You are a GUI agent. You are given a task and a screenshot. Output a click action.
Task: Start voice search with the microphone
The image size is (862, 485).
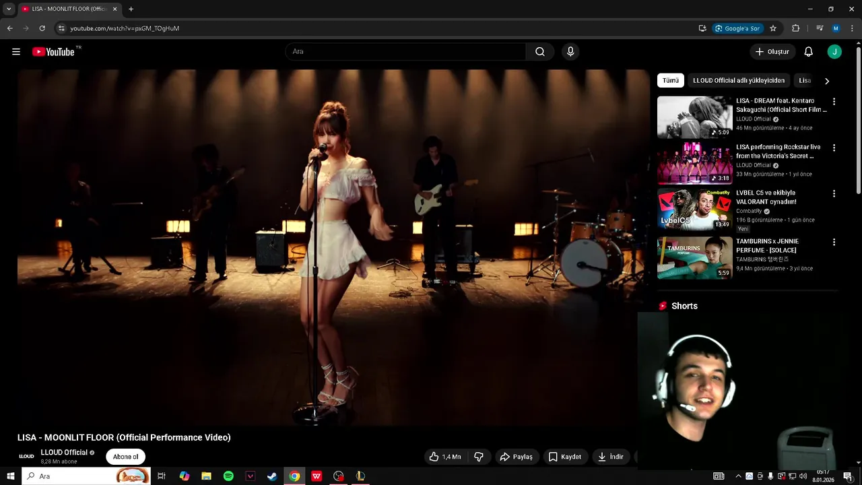click(570, 52)
